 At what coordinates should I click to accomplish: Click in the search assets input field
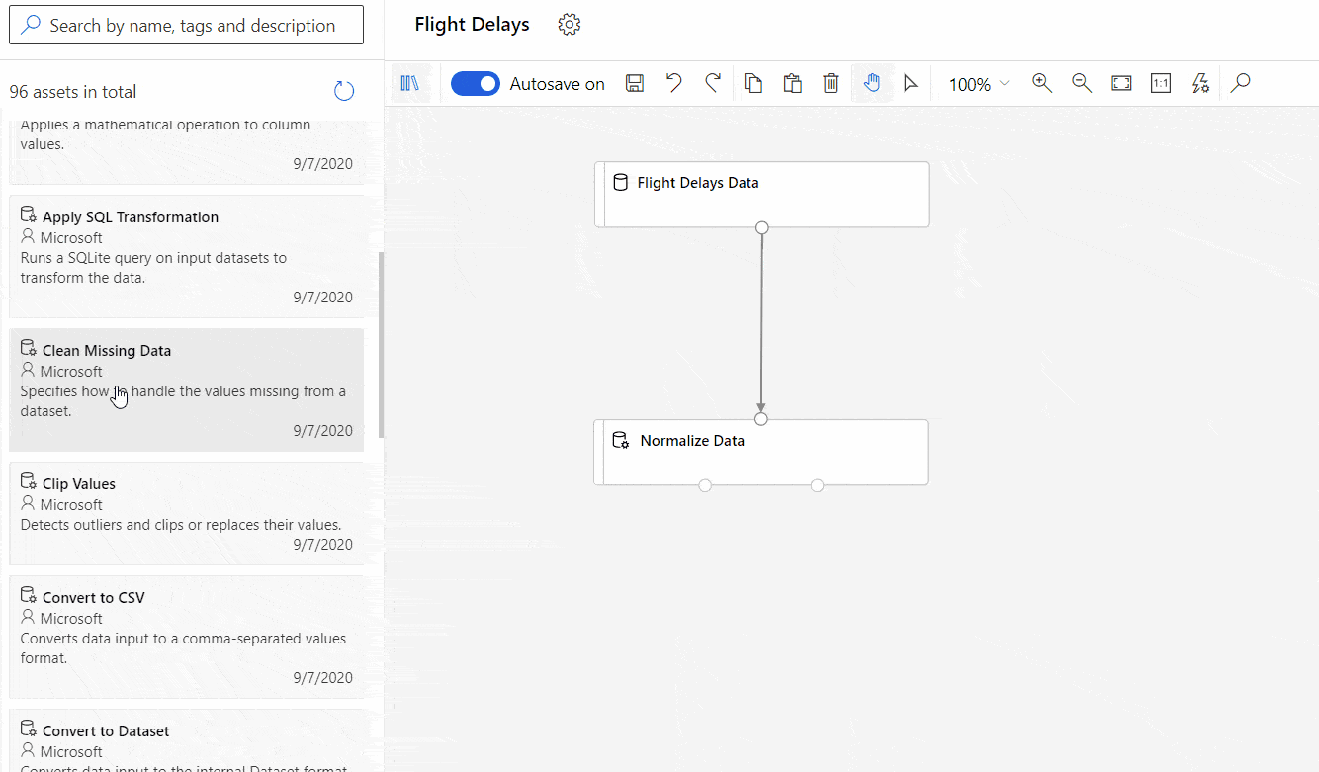tap(186, 25)
